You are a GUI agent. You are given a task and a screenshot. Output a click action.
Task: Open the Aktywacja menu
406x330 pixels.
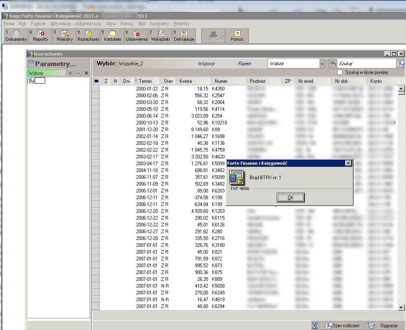(60, 24)
